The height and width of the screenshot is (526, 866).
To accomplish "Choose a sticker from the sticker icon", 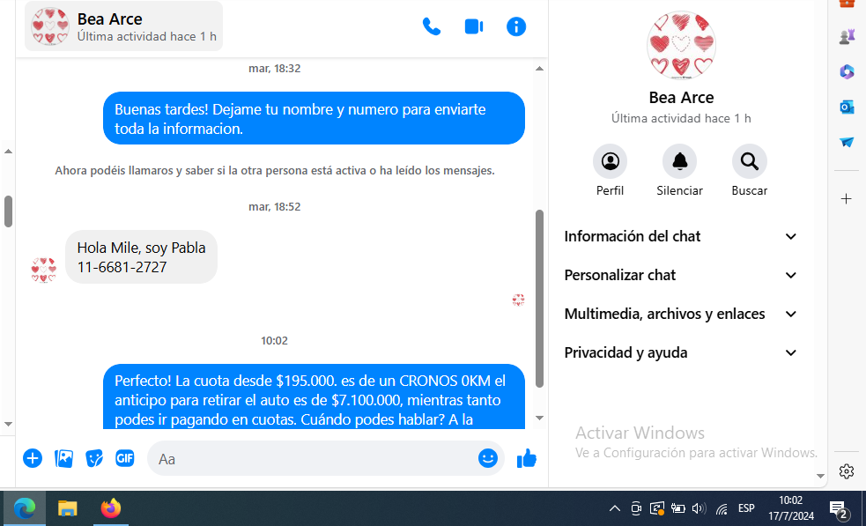I will pyautogui.click(x=94, y=458).
